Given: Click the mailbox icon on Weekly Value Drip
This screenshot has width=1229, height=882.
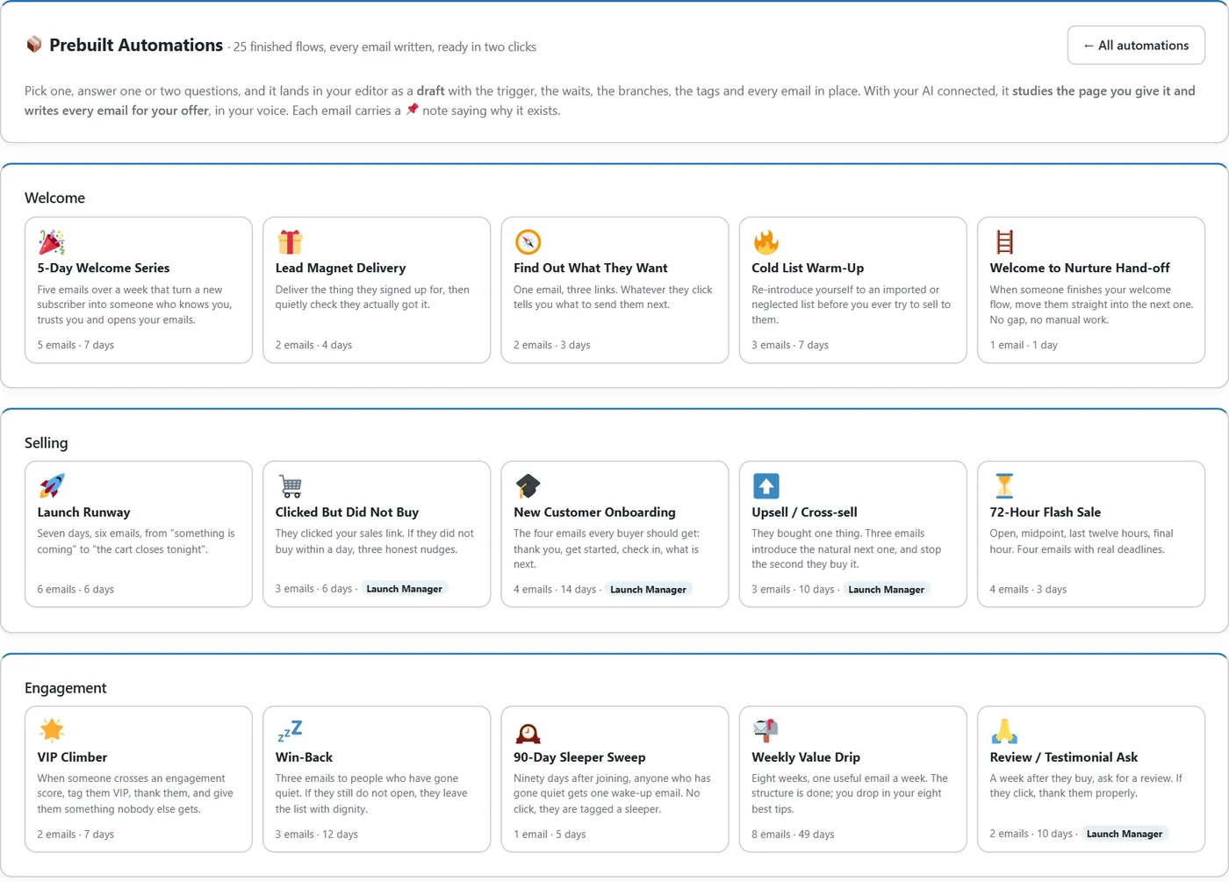Looking at the screenshot, I should pos(765,730).
